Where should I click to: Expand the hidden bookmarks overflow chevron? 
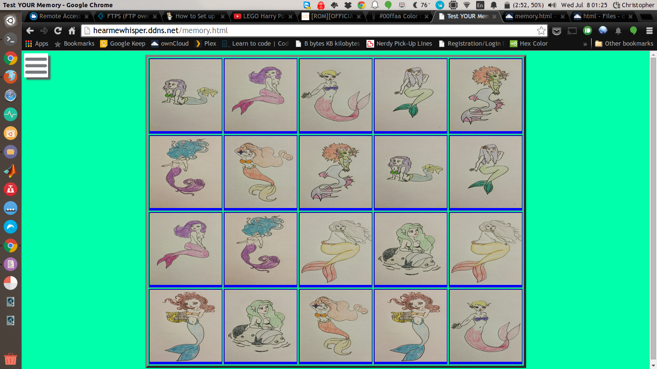click(x=585, y=44)
